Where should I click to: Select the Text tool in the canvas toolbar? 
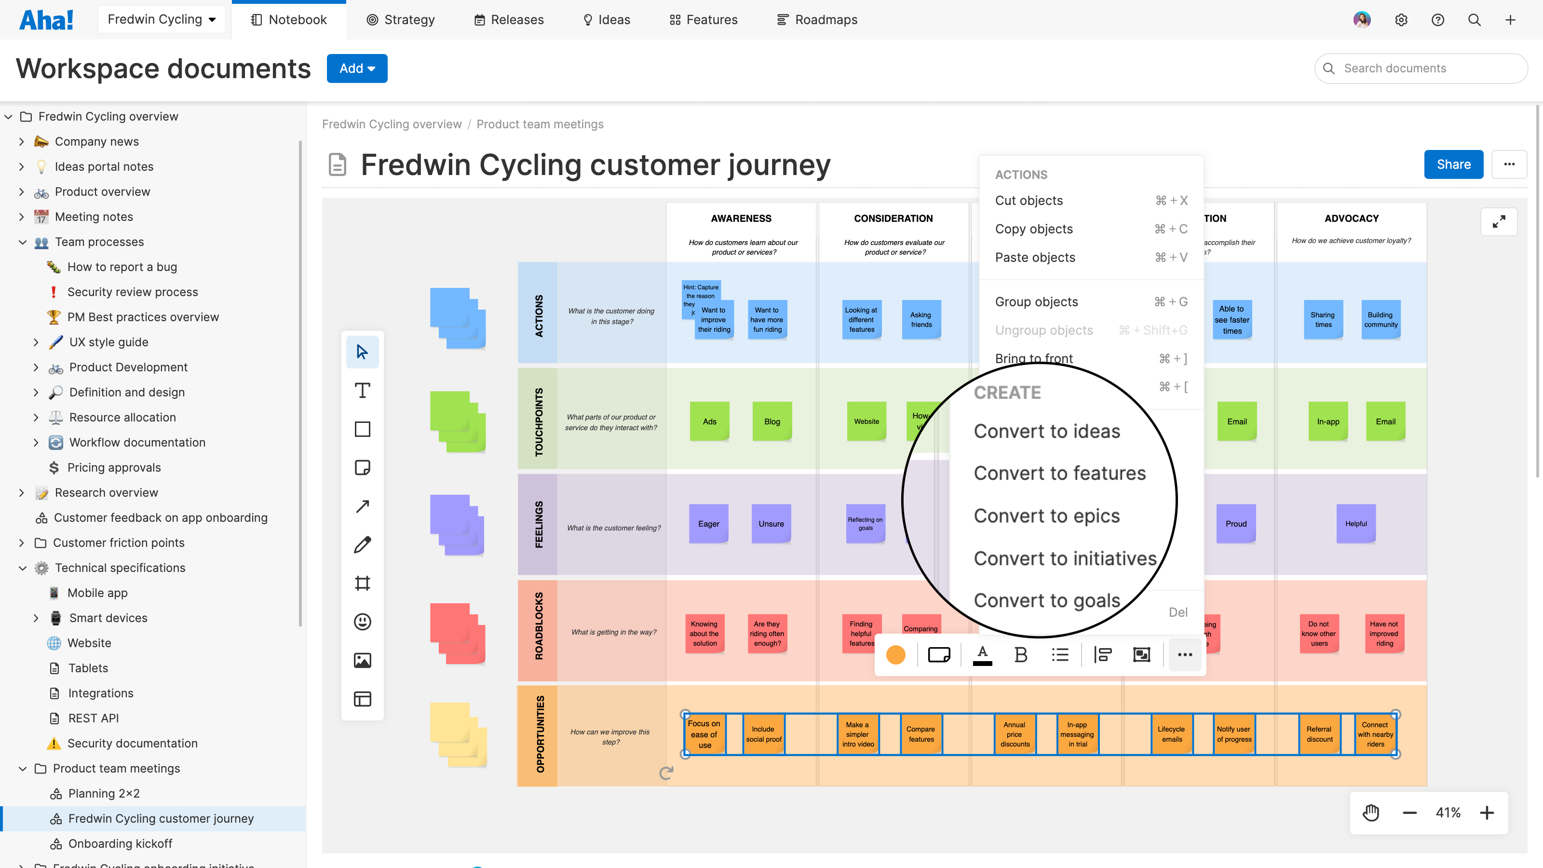(363, 390)
